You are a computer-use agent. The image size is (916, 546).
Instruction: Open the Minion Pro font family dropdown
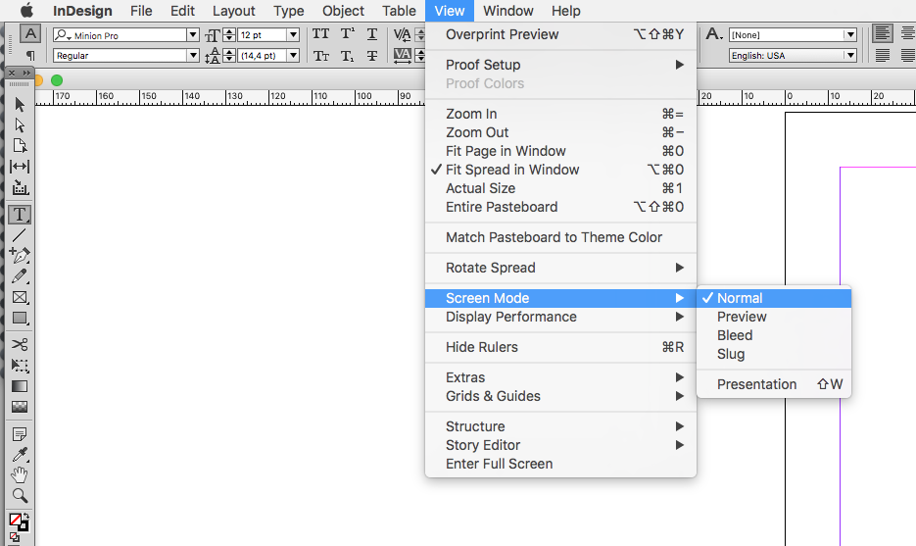point(192,35)
